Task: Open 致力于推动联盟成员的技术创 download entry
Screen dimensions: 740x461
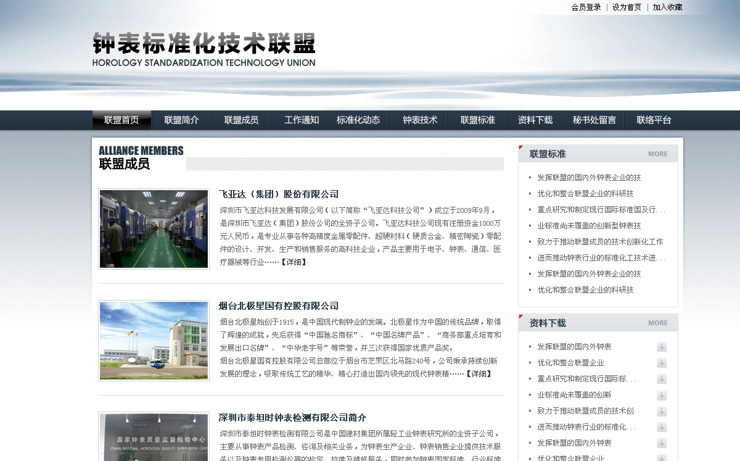Action: tap(585, 411)
